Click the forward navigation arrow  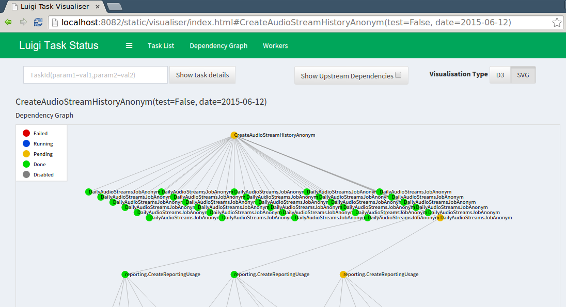click(x=23, y=22)
